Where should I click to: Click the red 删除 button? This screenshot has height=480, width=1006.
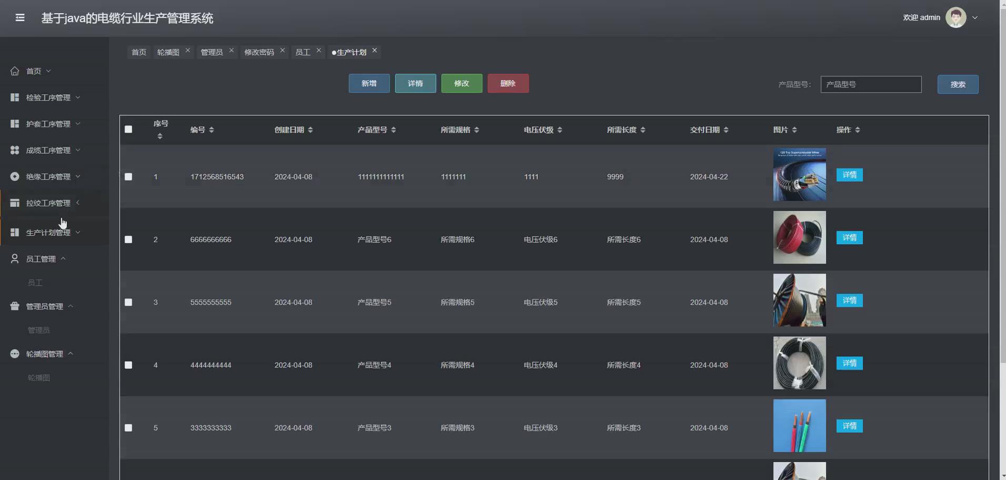click(x=508, y=83)
